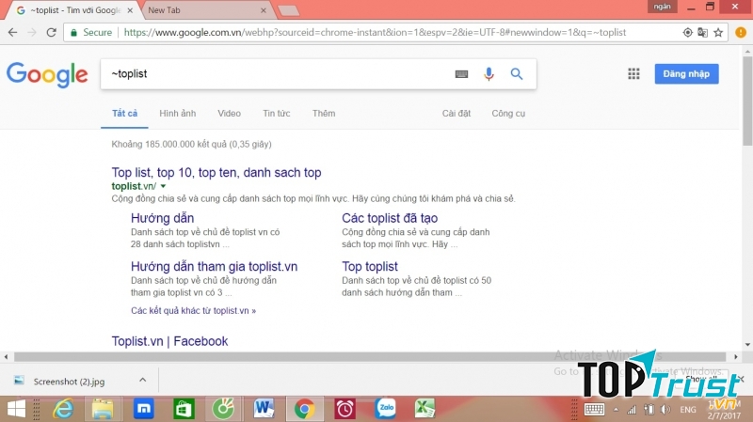Open the on-screen keyboard input tool
Screen dimensions: 753x422
coord(461,74)
